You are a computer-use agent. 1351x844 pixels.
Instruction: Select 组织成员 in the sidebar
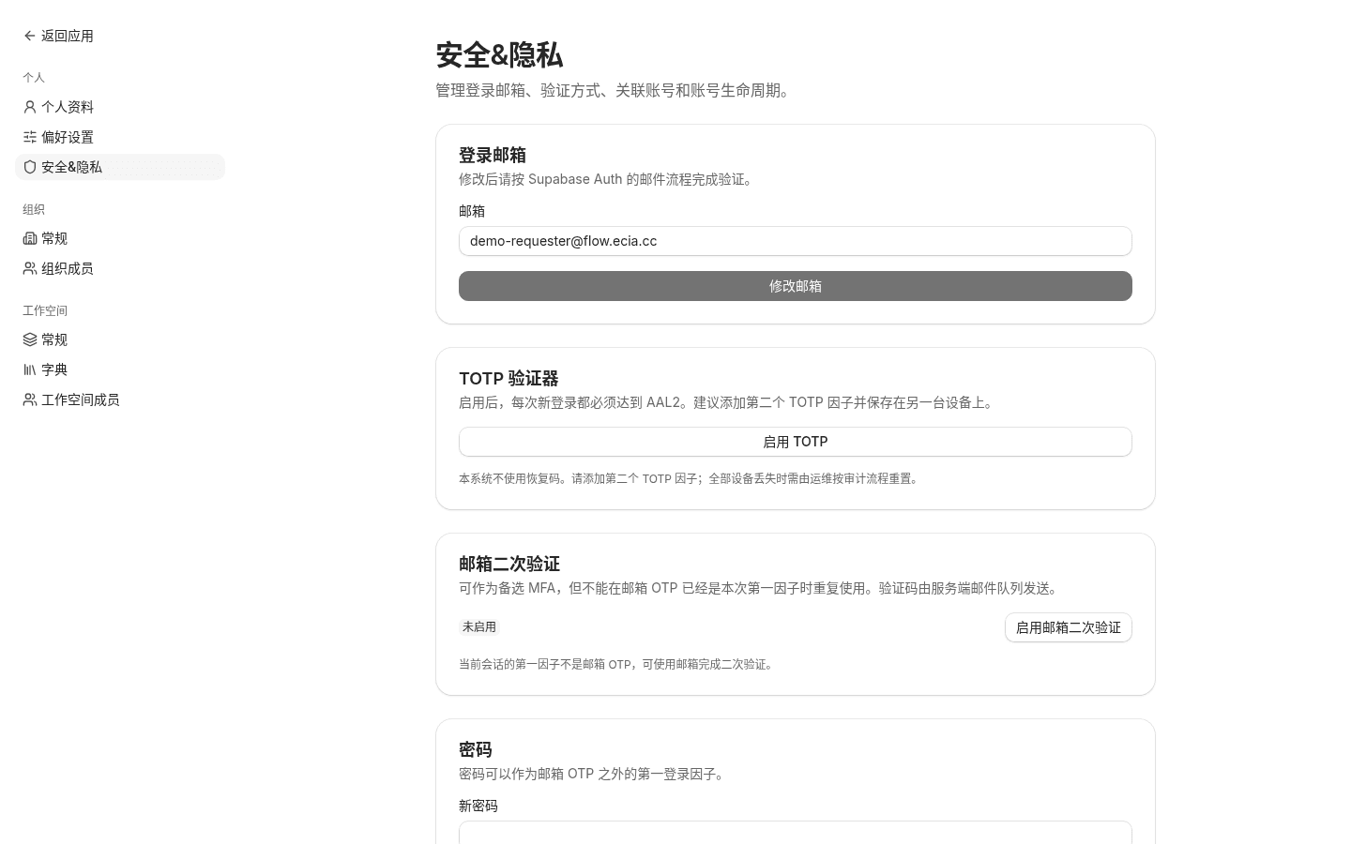coord(120,268)
